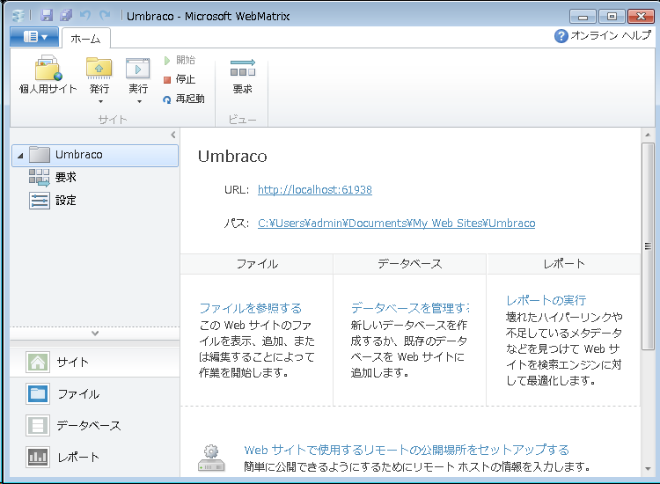Switch to データベース workspace in sidebar

(x=95, y=426)
